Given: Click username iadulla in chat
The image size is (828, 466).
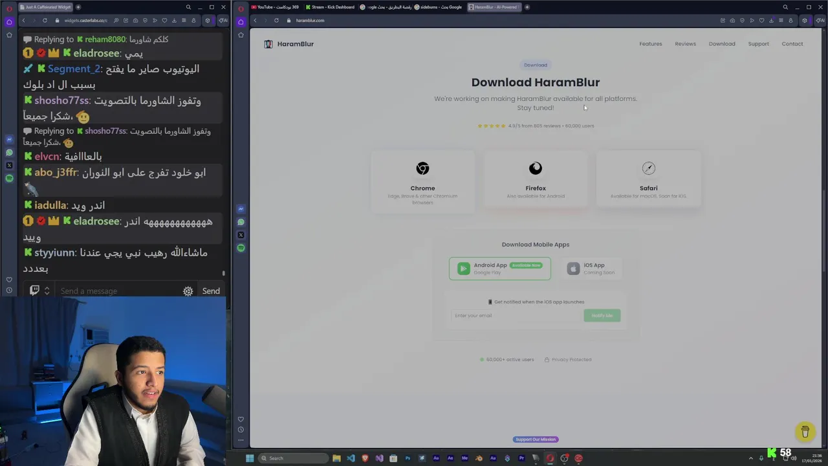Looking at the screenshot, I should tap(50, 205).
